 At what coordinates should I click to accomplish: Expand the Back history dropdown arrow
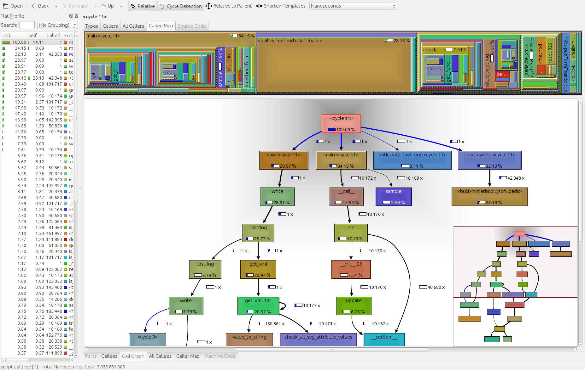point(56,6)
